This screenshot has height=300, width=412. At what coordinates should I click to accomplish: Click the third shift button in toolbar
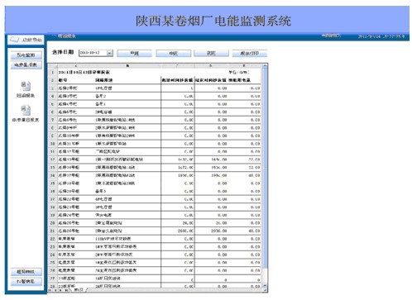(211, 53)
